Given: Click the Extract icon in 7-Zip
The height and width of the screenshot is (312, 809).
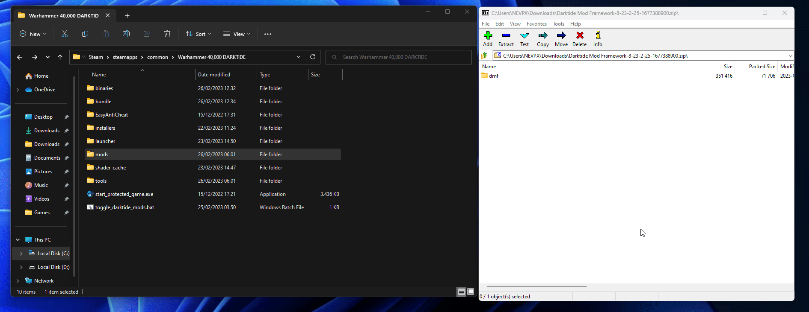Looking at the screenshot, I should pyautogui.click(x=506, y=38).
